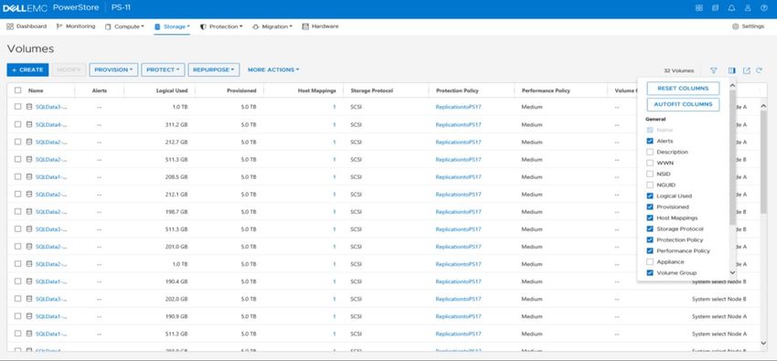Open ReplicationtoPS17 link in 311.2 GB row
Screen dimensions: 777x361
[x=458, y=125]
